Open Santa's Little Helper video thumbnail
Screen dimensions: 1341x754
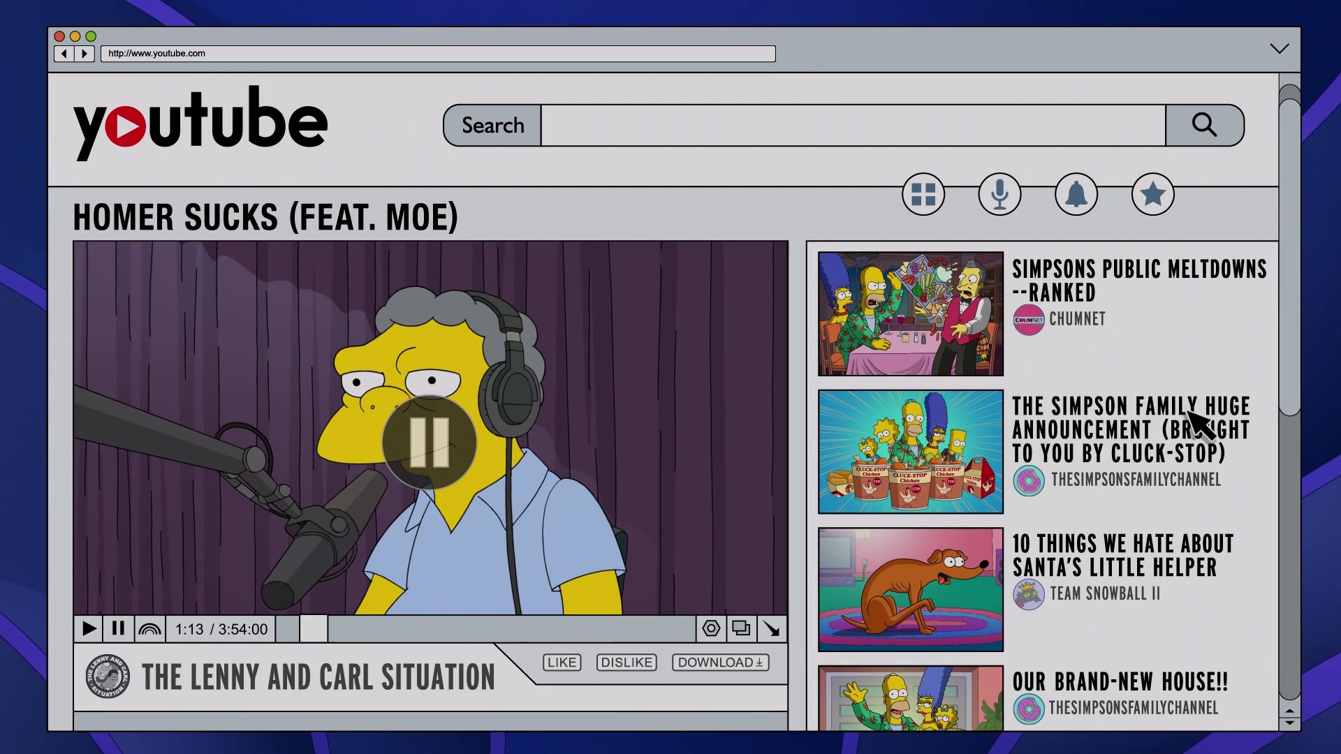pyautogui.click(x=911, y=590)
